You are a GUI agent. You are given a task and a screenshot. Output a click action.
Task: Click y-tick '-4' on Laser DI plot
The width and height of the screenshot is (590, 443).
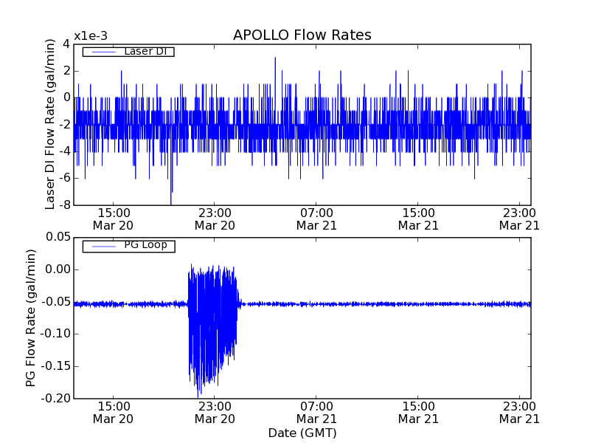pyautogui.click(x=64, y=151)
